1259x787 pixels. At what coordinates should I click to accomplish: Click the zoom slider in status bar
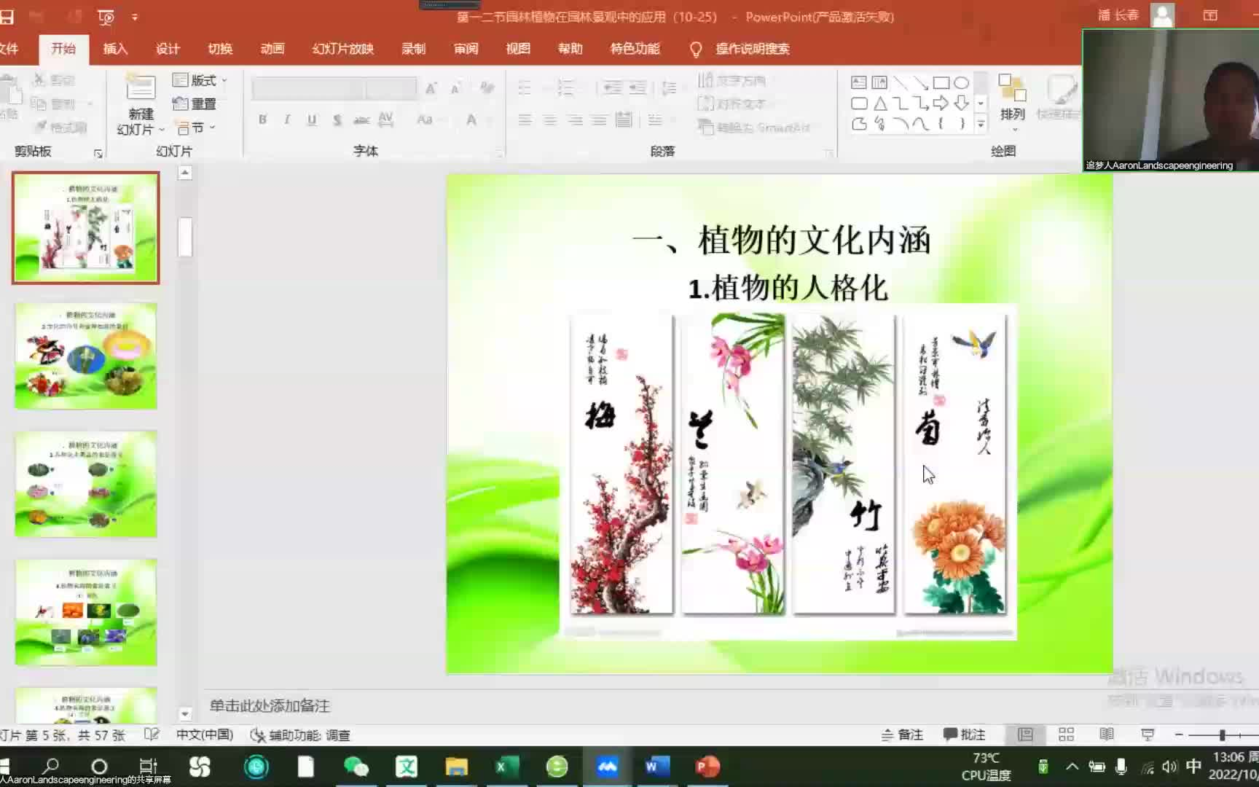pyautogui.click(x=1223, y=735)
